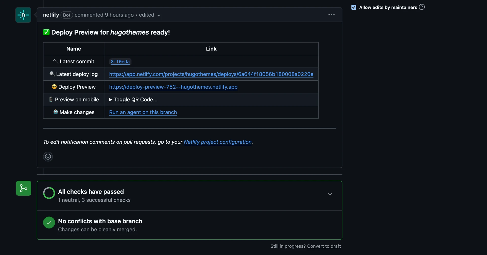Click No conflicts with base branch text
Image resolution: width=487 pixels, height=255 pixels.
[100, 221]
